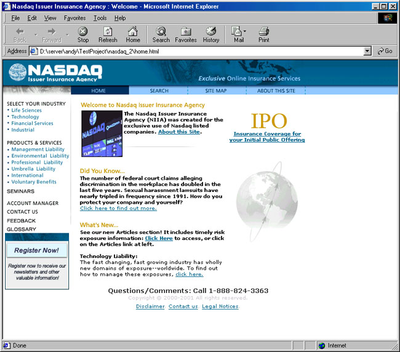This screenshot has width=400, height=352.
Task: Open the History toolbar icon
Action: click(x=211, y=34)
